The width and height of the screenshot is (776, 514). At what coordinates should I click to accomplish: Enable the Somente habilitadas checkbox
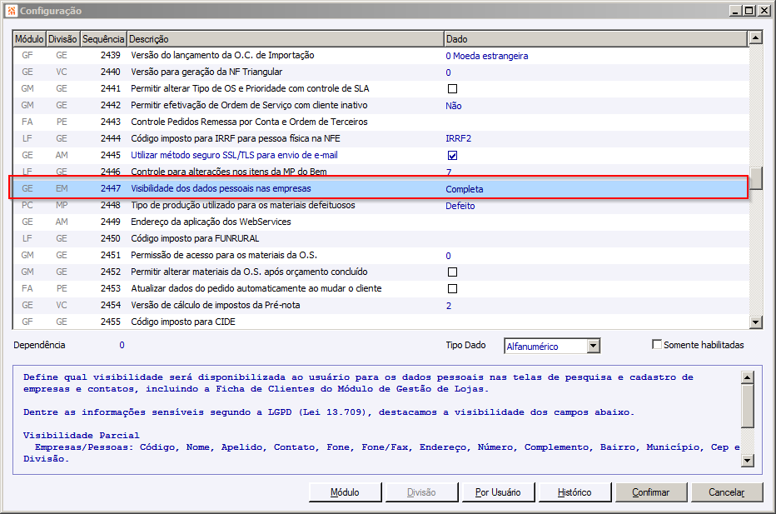(x=657, y=344)
